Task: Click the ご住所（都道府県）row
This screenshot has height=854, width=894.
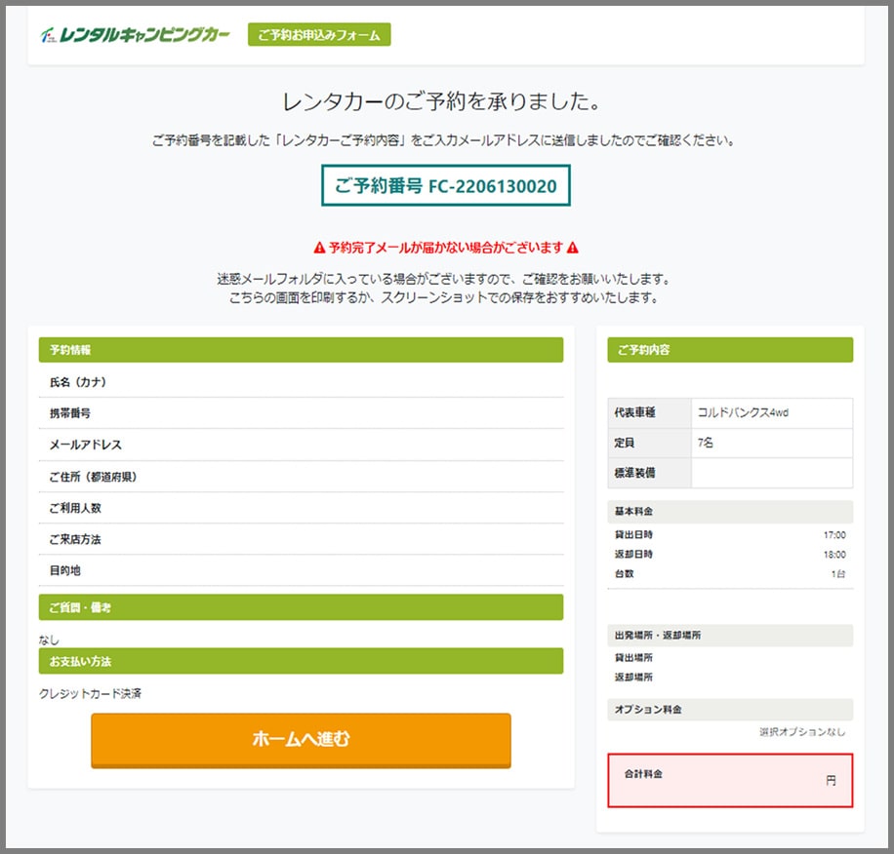Action: point(301,477)
